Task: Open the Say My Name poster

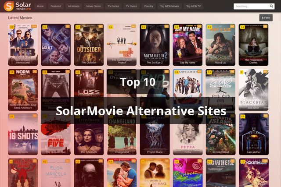Action: (187, 45)
